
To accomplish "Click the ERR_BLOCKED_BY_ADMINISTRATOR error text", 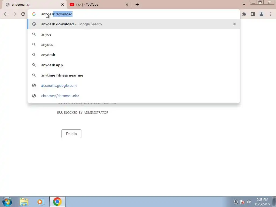I will coord(82,113).
